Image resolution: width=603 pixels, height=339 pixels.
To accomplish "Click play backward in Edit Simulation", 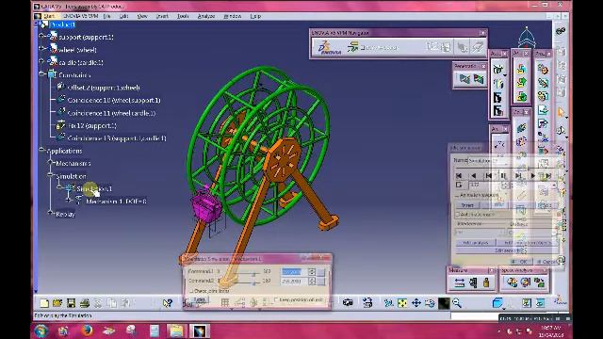I will click(474, 176).
